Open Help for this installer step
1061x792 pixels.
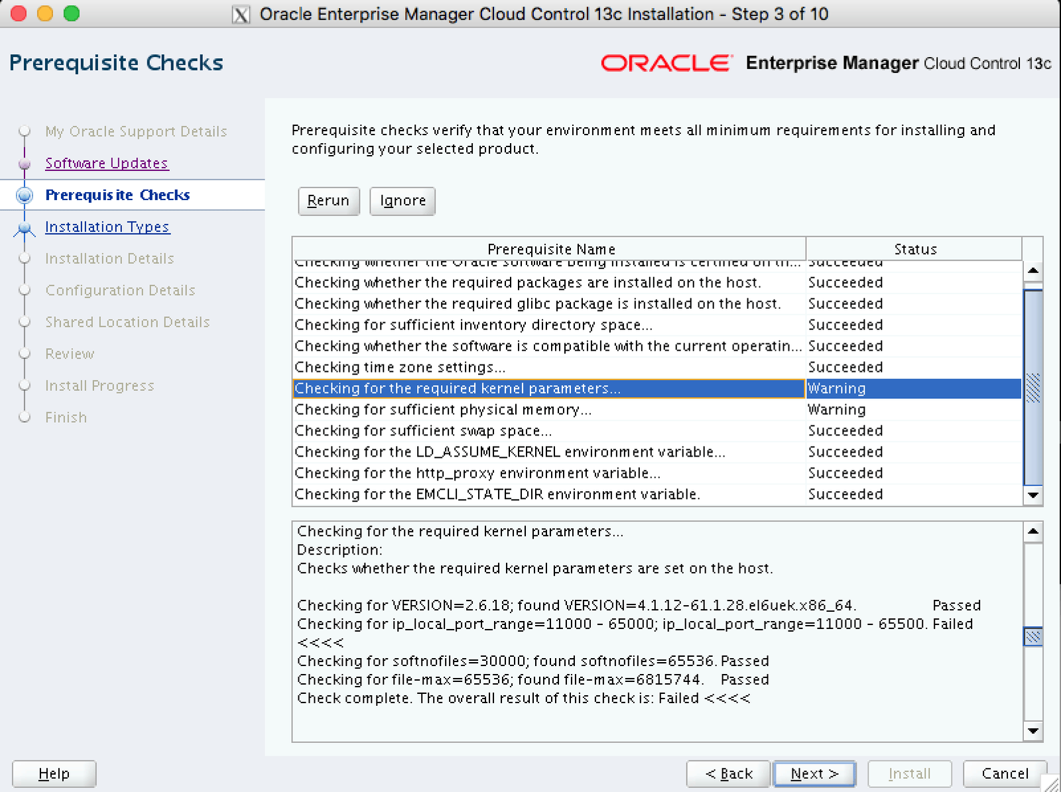(54, 773)
